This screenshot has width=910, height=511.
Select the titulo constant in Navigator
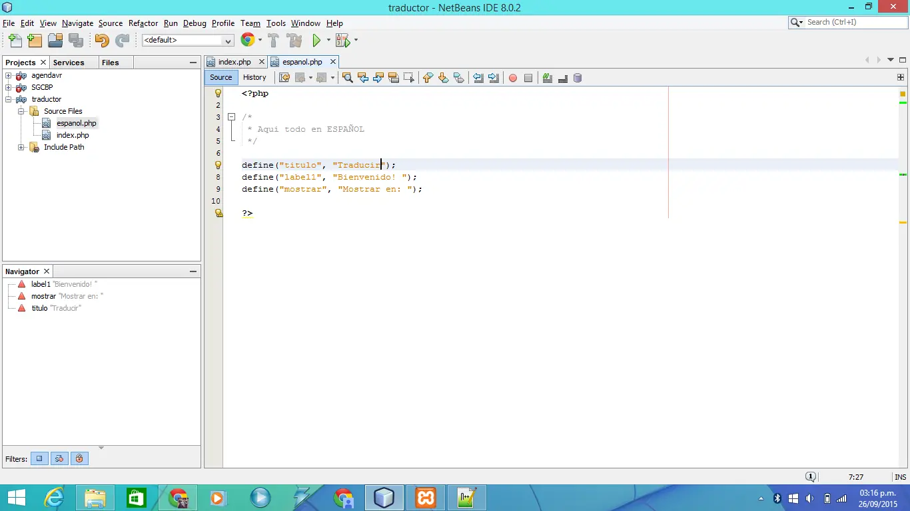coord(39,308)
